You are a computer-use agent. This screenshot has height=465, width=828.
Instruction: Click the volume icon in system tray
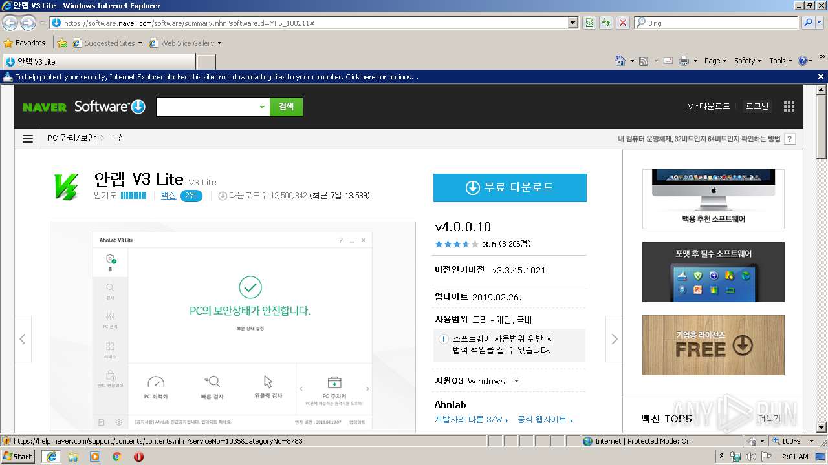pyautogui.click(x=750, y=457)
